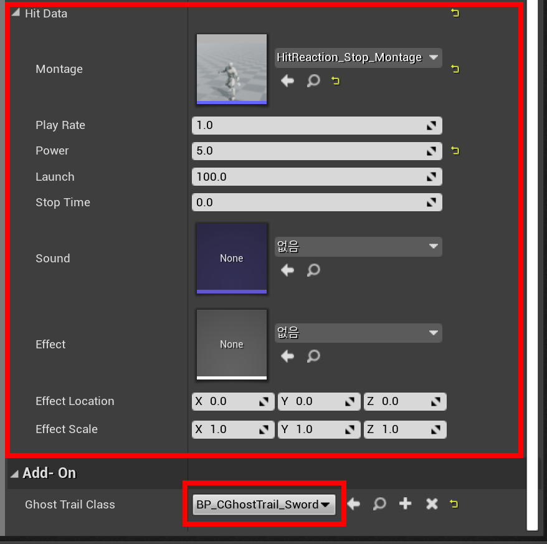The image size is (547, 544).
Task: Click the Ghost Trail Class label
Action: point(70,505)
